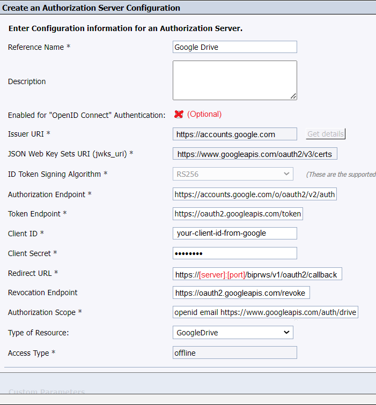Open the ID Token Signing Algorithm dropdown
Image resolution: width=376 pixels, height=405 pixels.
click(233, 174)
